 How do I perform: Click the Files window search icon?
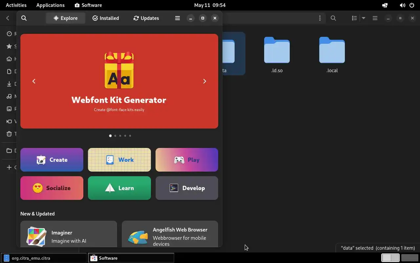pyautogui.click(x=333, y=18)
